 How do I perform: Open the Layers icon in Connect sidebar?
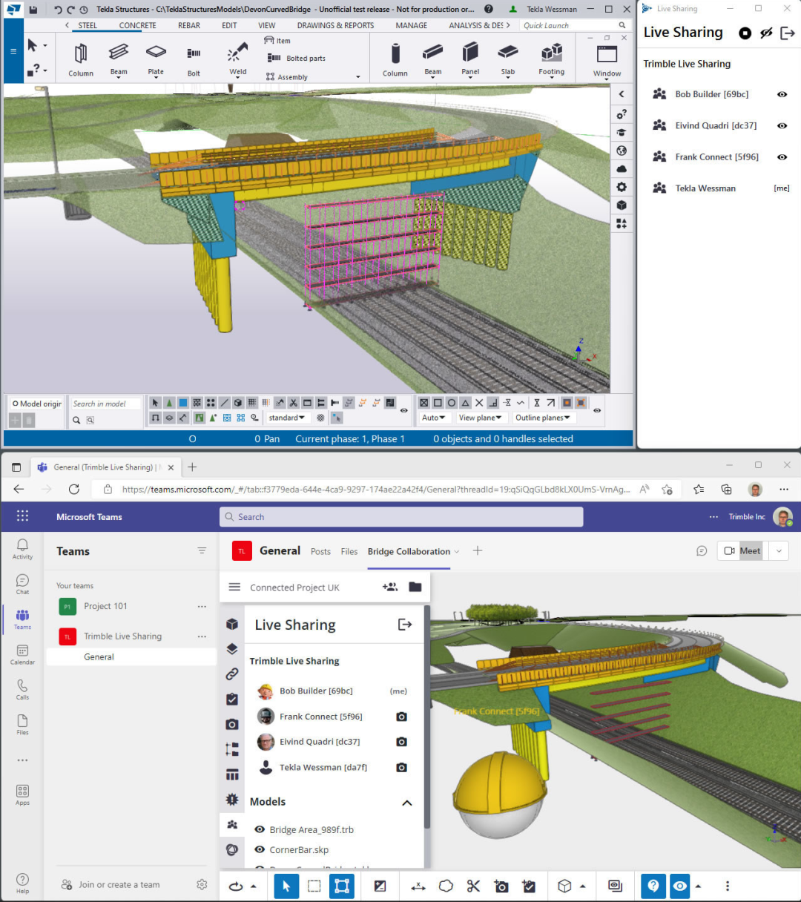pos(232,649)
